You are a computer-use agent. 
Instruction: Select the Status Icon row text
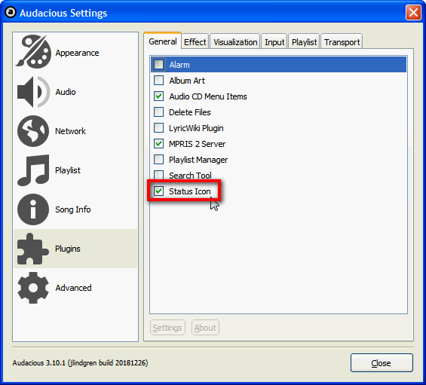pos(190,191)
